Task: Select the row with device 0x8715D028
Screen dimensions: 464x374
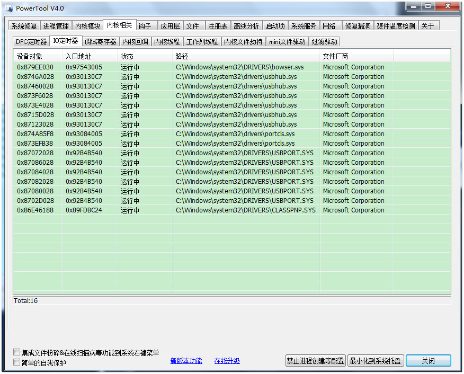Action: [232, 114]
